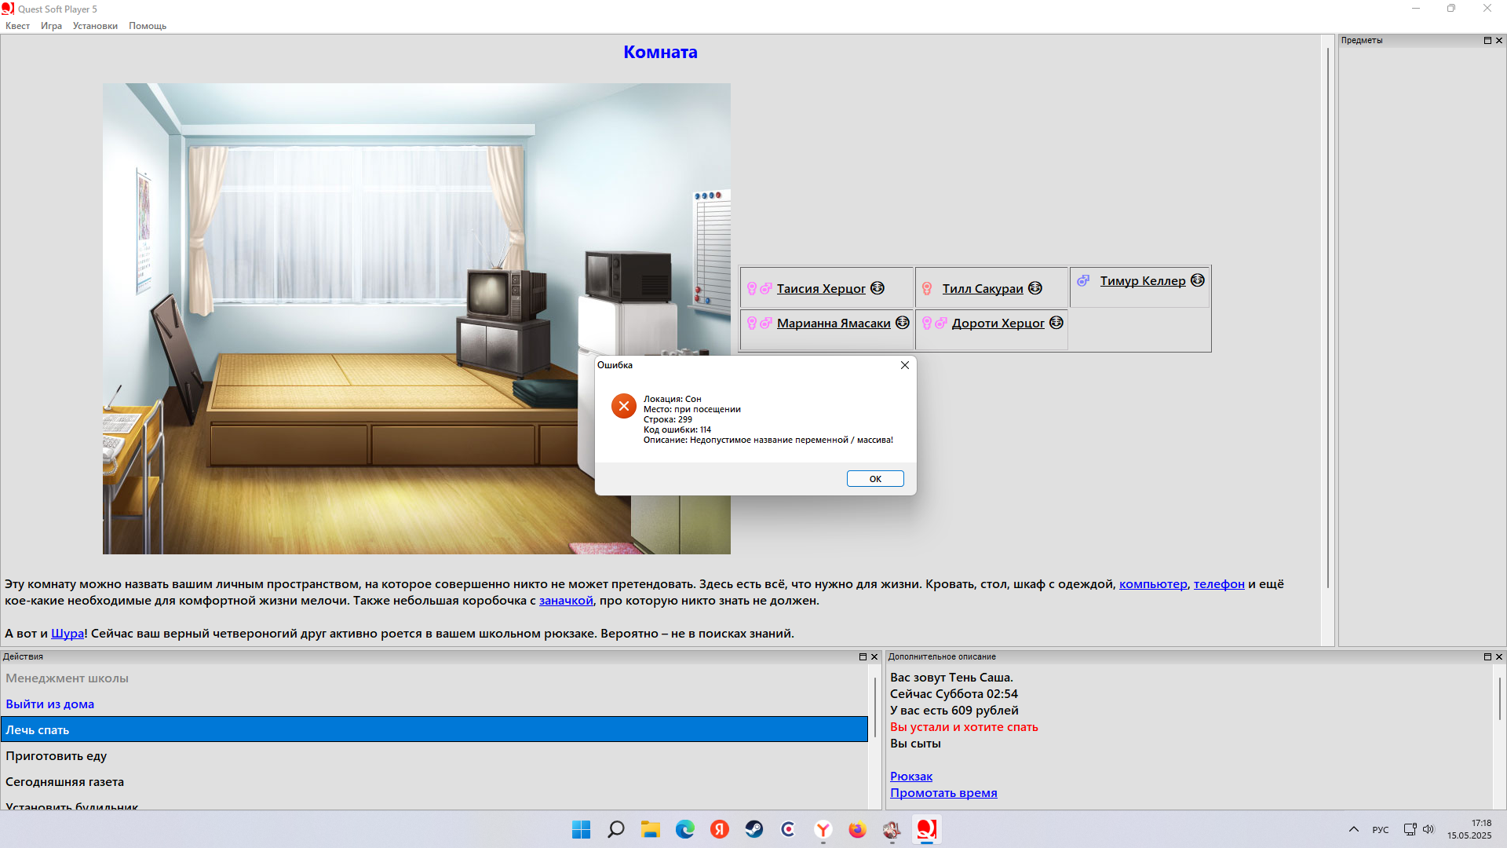Open taskbar Search
The width and height of the screenshot is (1507, 848).
click(616, 829)
